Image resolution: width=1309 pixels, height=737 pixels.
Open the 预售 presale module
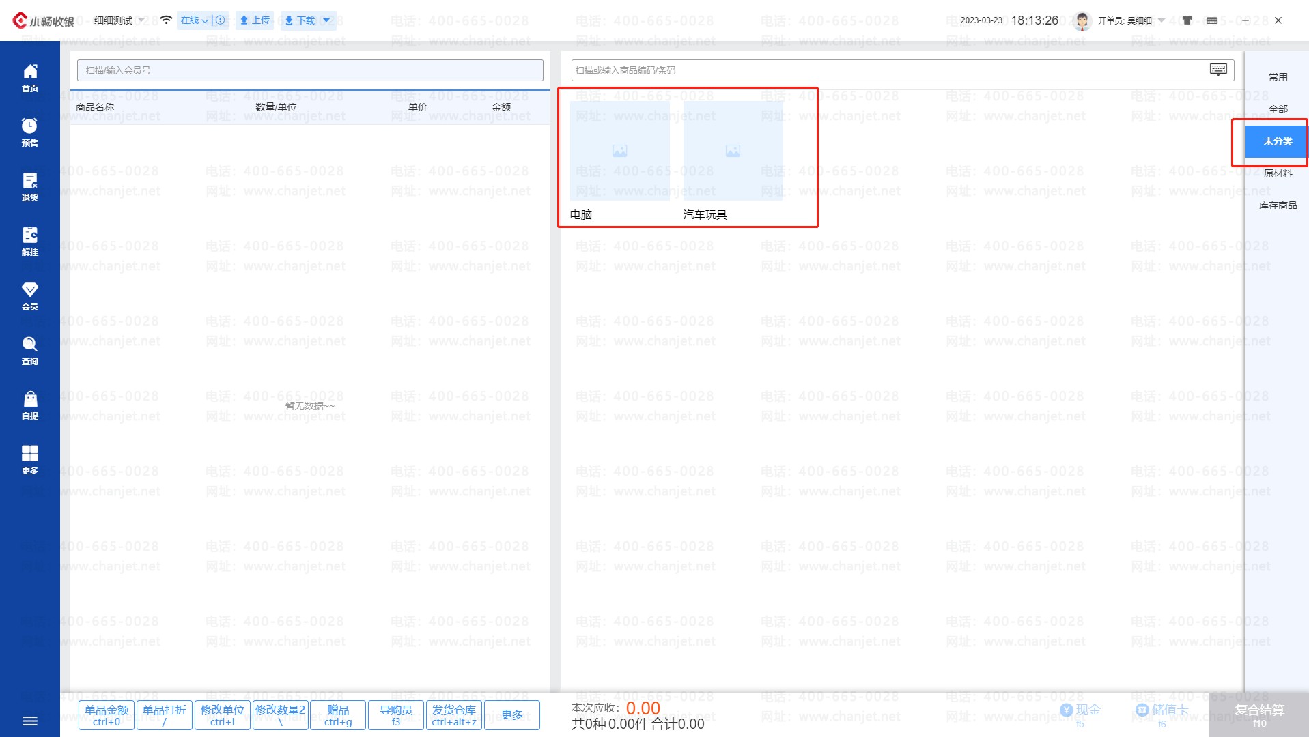30,132
